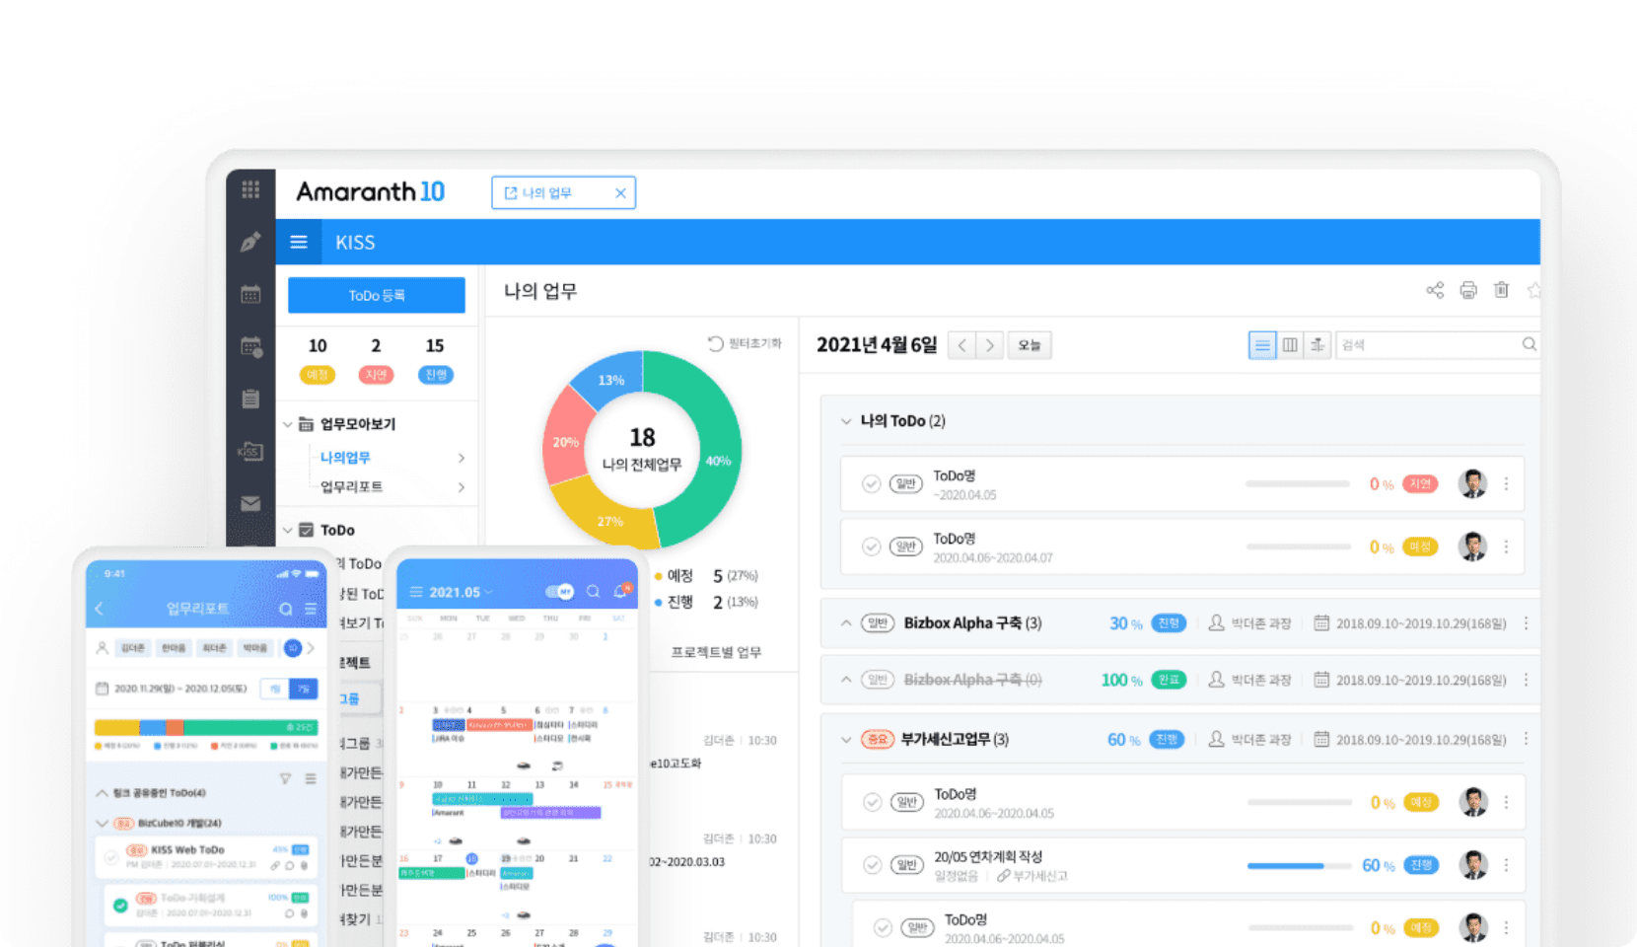The height and width of the screenshot is (947, 1637).
Task: Click search icon in 업무리포트 phone header
Action: click(x=286, y=609)
